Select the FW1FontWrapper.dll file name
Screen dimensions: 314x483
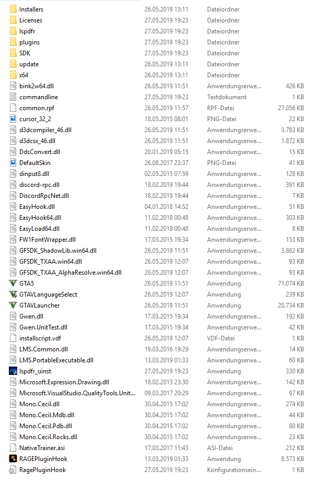tap(47, 240)
